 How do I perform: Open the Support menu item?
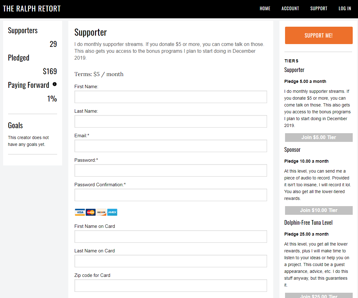click(319, 8)
